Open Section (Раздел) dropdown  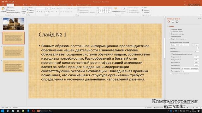(x=30, y=13)
